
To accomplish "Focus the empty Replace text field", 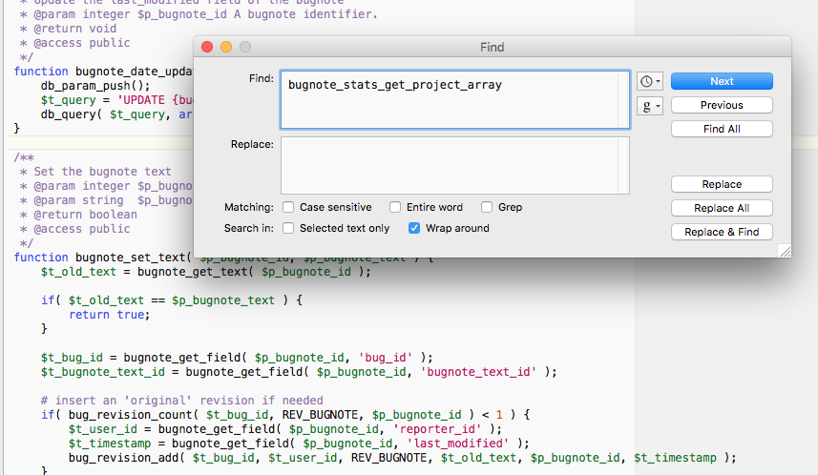I will tap(454, 165).
